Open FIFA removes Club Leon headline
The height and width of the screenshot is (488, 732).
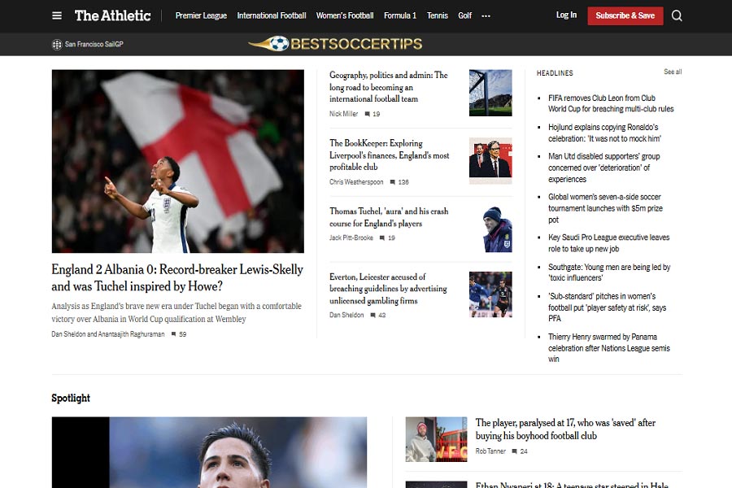pos(611,103)
